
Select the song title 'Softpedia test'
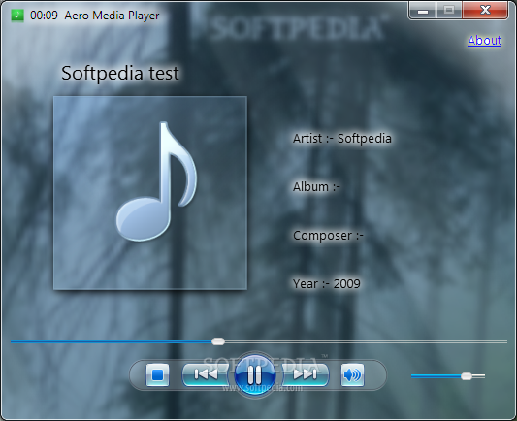pyautogui.click(x=120, y=73)
